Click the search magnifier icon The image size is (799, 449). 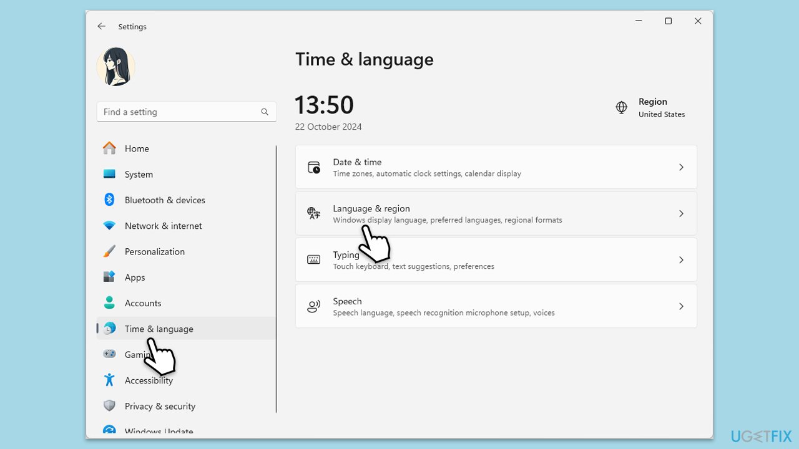[265, 112]
